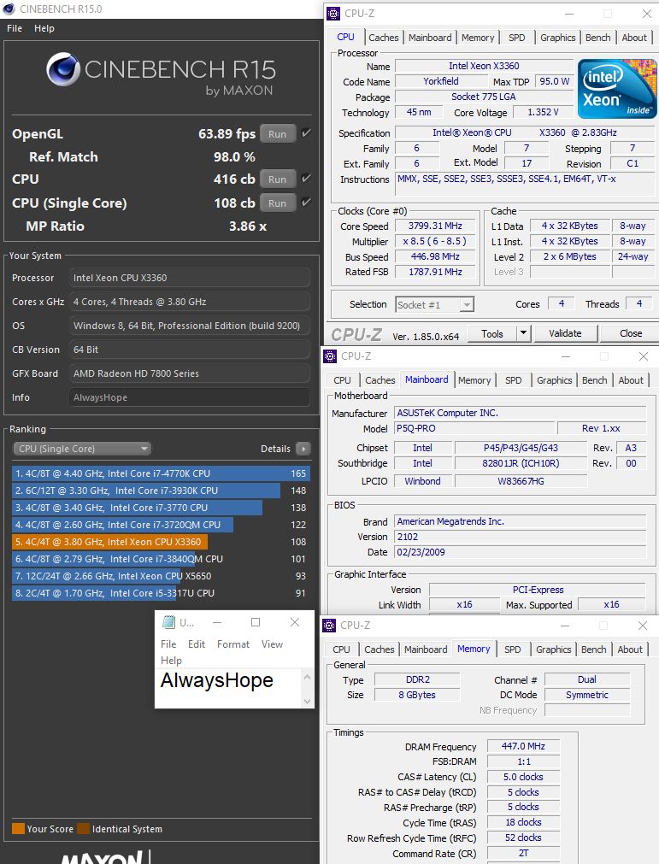The image size is (659, 864).
Task: Open Notepad Edit menu
Action: pyautogui.click(x=196, y=644)
